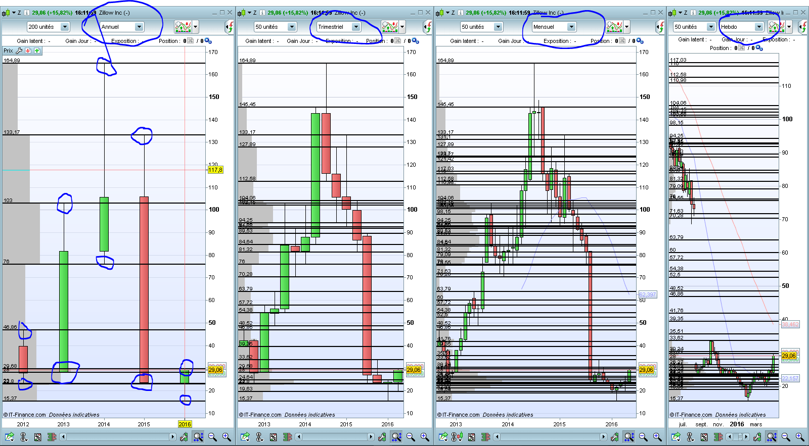Open the indicators list icon in Mensuel chart
The height and width of the screenshot is (446, 809).
[x=472, y=437]
